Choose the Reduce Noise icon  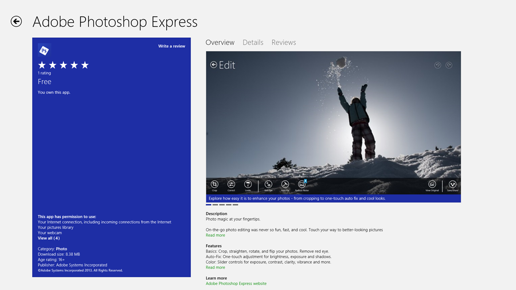[x=302, y=185]
